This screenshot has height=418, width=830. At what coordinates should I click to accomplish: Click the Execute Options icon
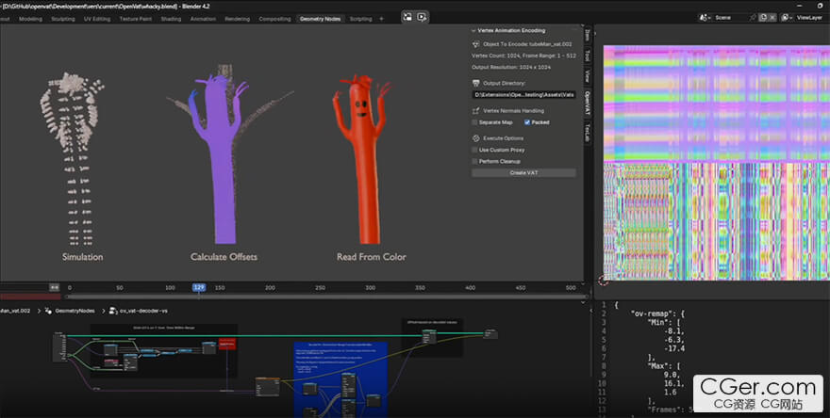(475, 137)
